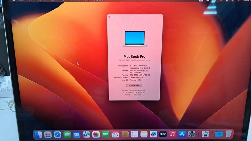Open the Нормативная сертификация link

[x=134, y=90]
